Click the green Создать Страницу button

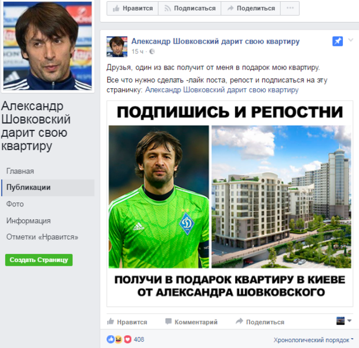(39, 260)
